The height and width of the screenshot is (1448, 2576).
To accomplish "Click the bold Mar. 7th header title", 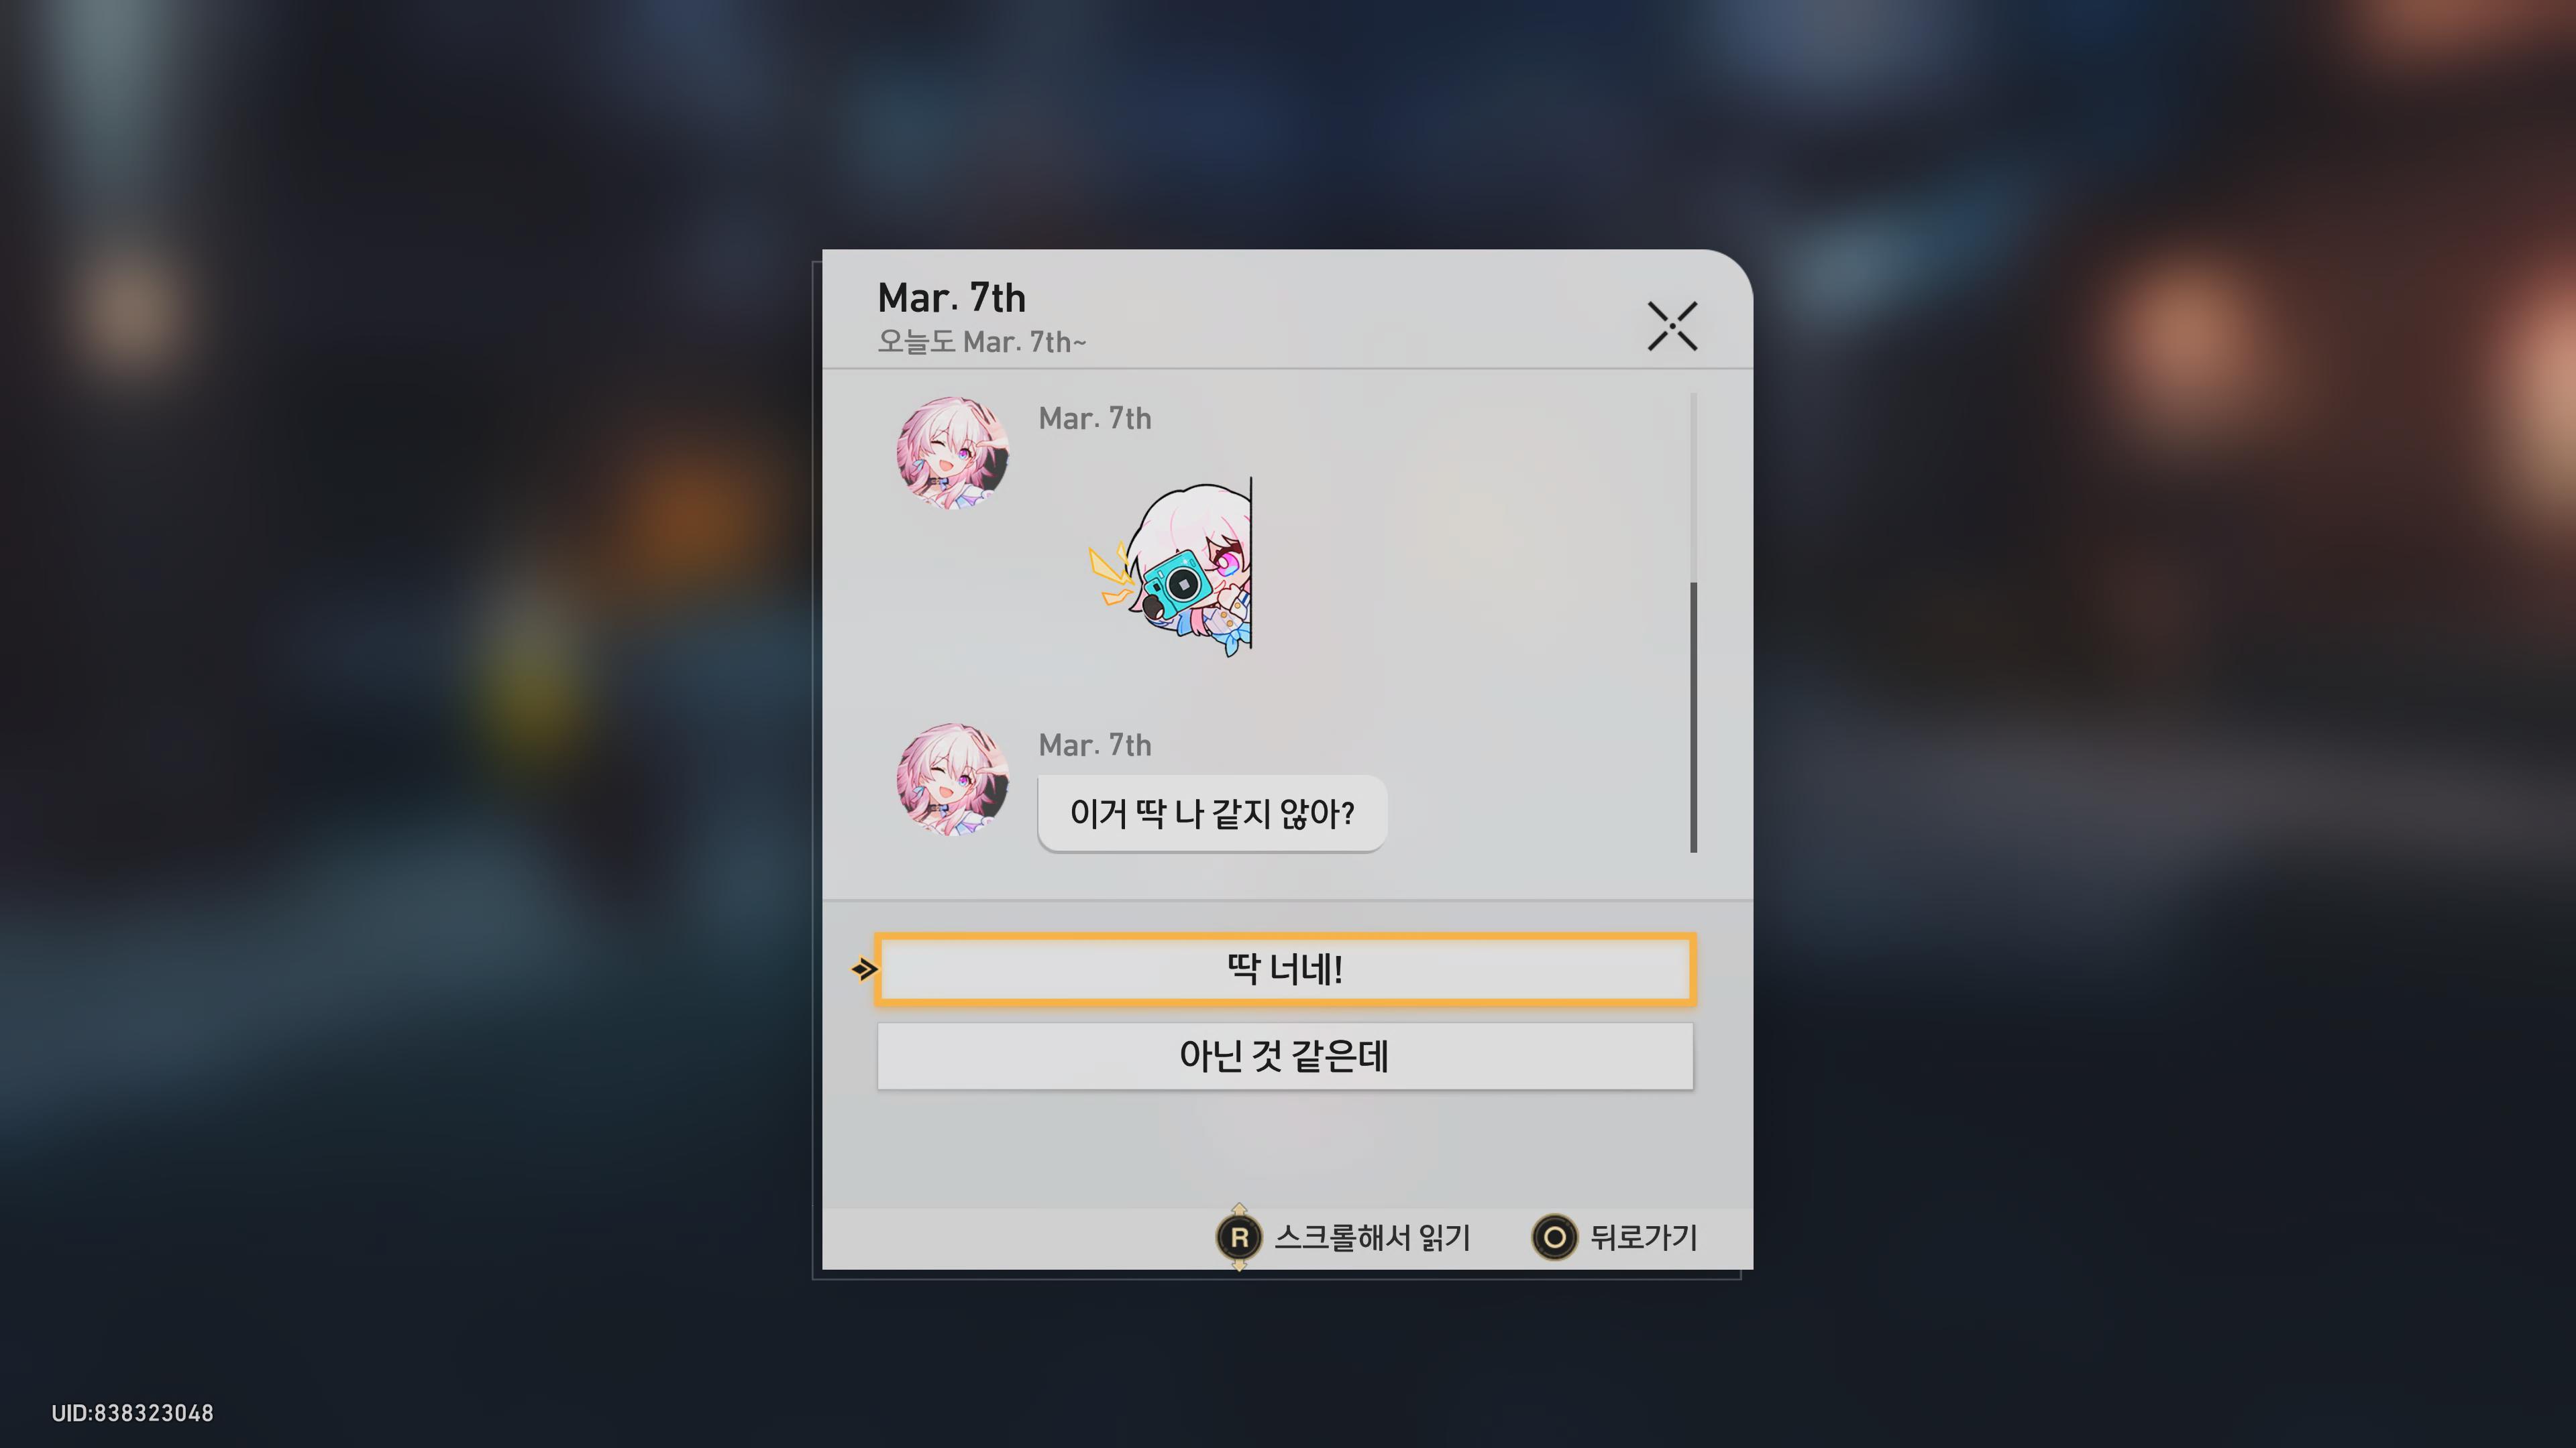I will pos(951,298).
